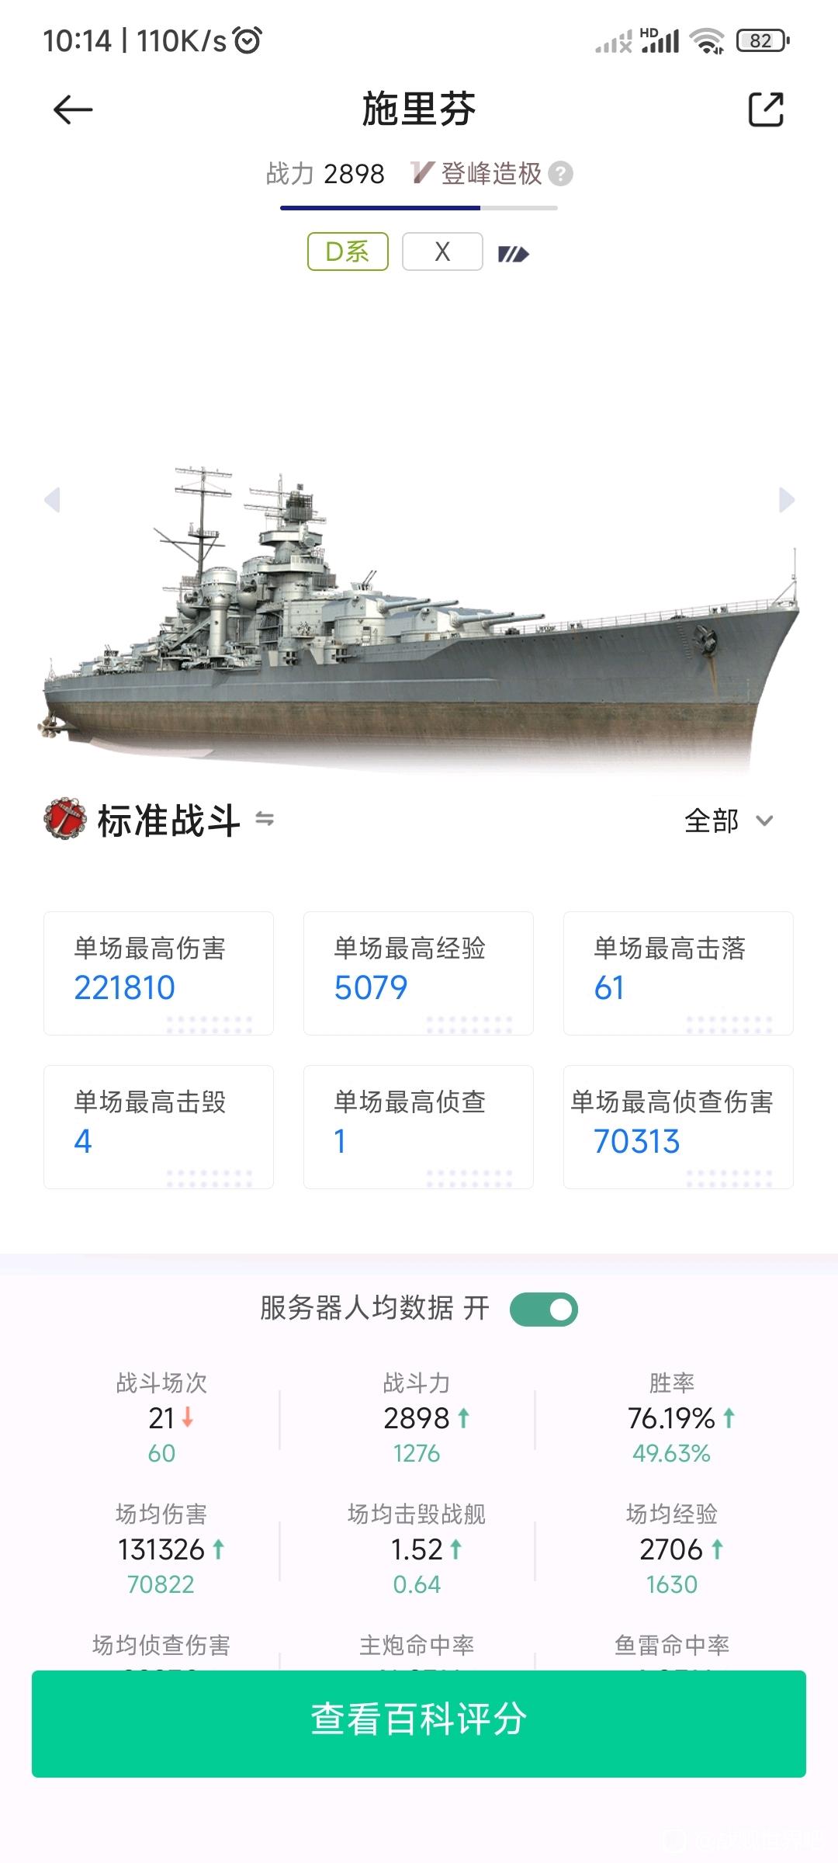Select the D系 tag
Image resolution: width=838 pixels, height=1863 pixels.
[348, 252]
